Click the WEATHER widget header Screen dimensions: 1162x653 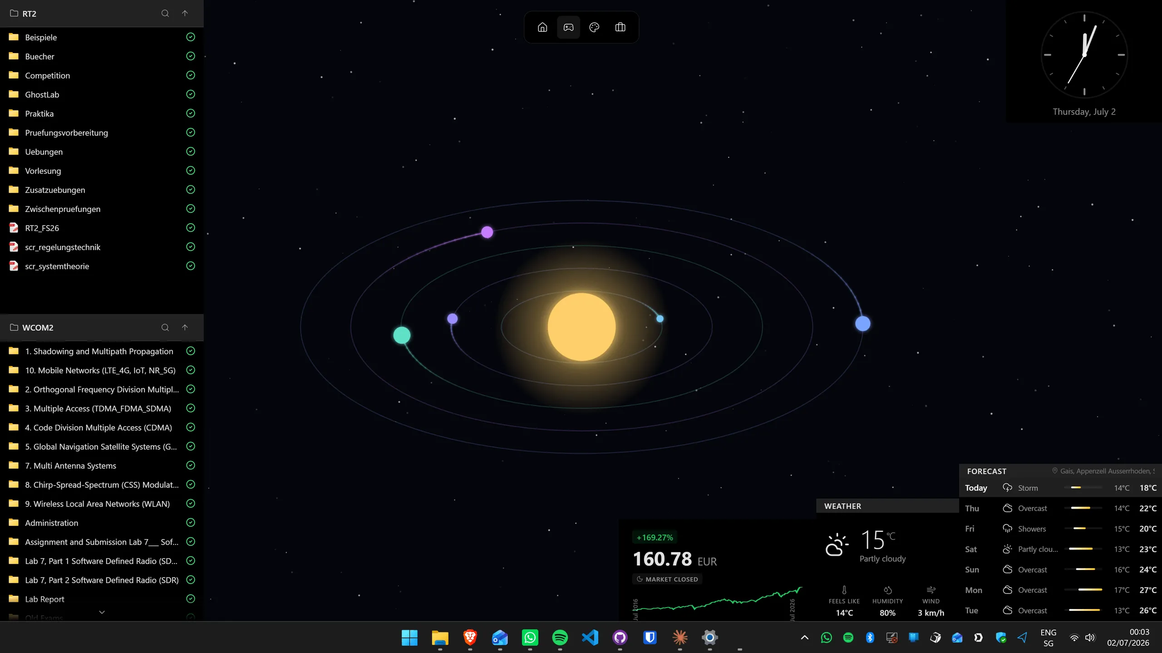point(887,506)
